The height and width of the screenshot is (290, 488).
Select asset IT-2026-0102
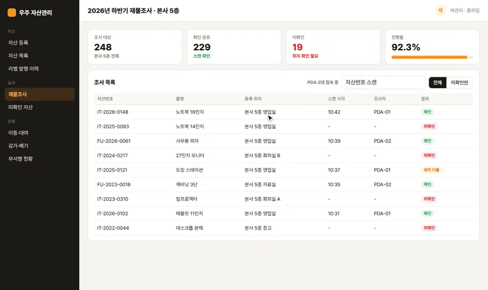pos(112,213)
